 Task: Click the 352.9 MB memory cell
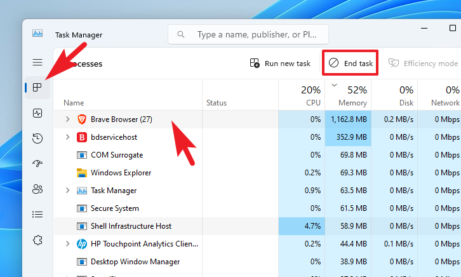click(x=348, y=137)
